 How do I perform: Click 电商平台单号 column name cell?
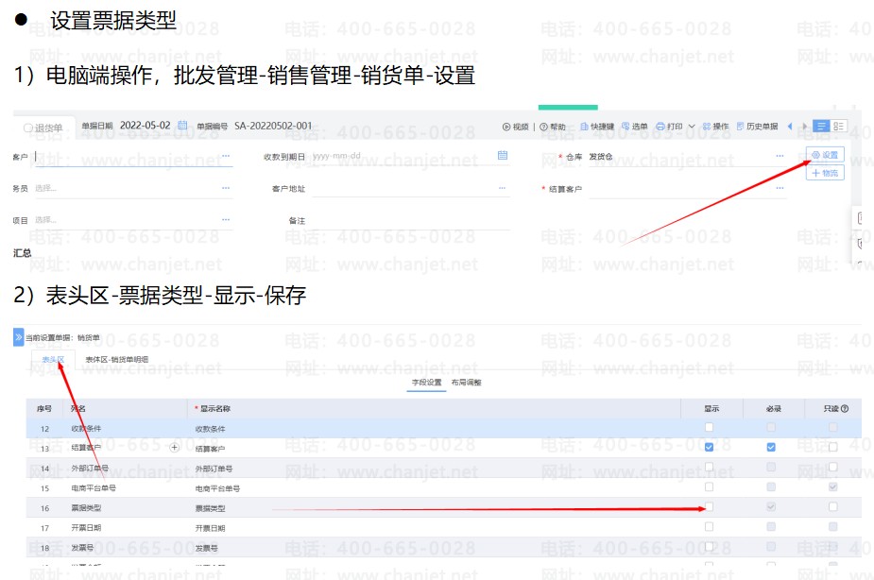coord(94,488)
